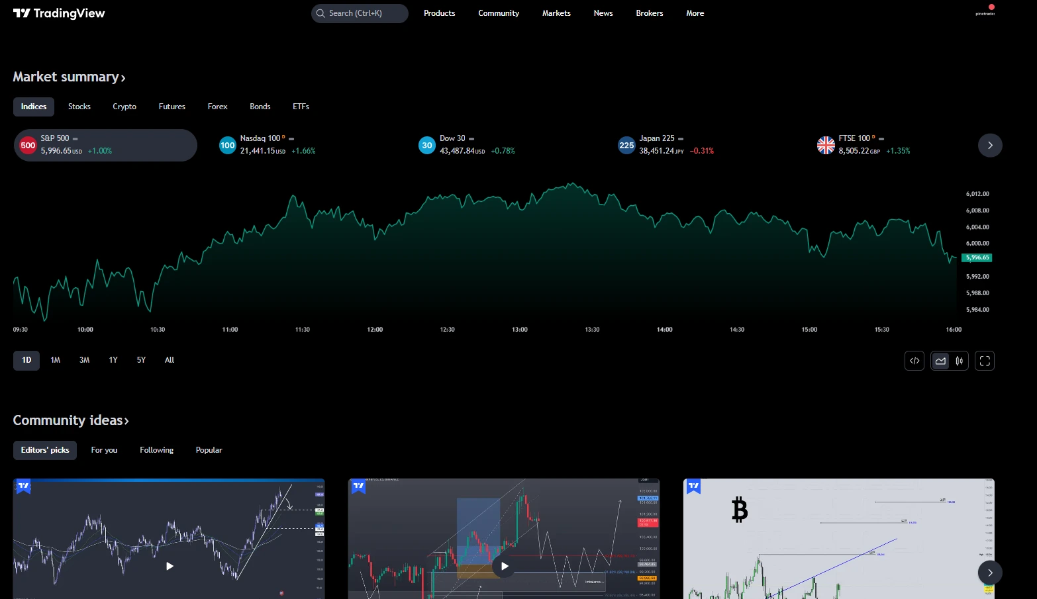
Task: Open the Community menu
Action: (499, 13)
